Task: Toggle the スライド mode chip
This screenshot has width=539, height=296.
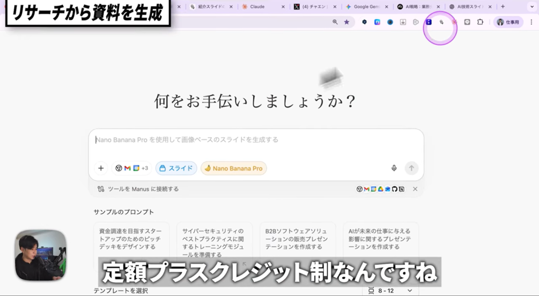Action: coord(176,168)
